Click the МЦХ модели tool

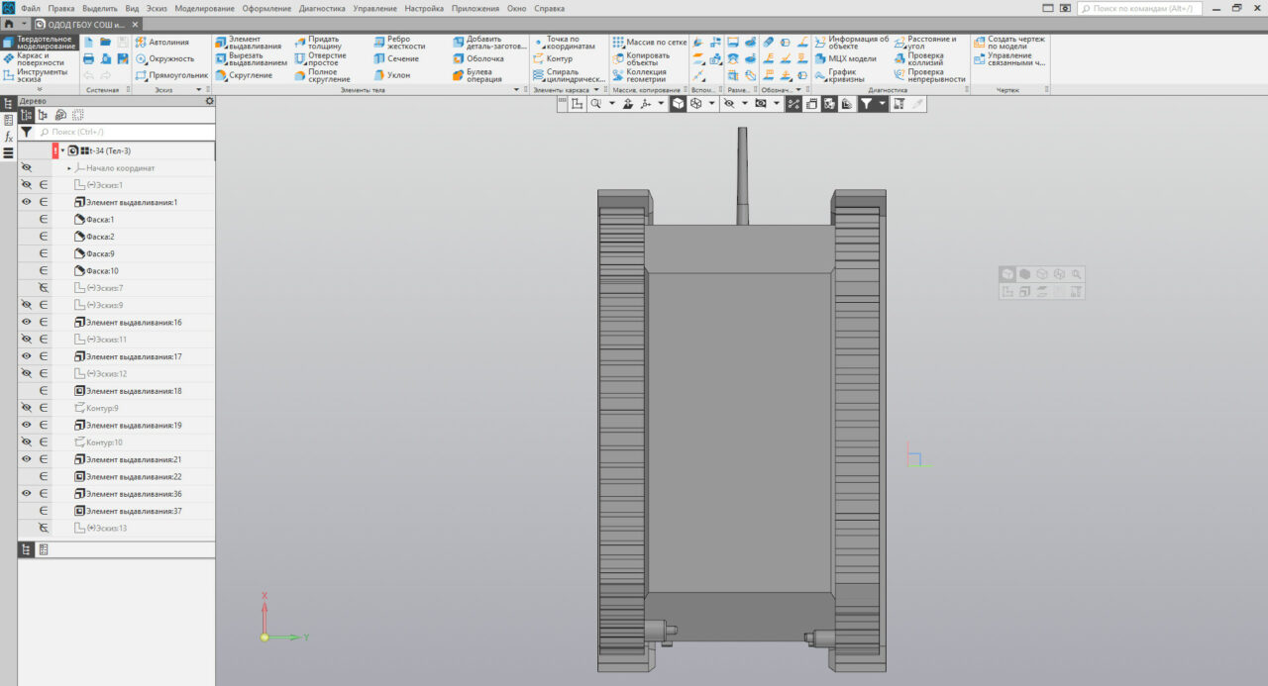(x=847, y=58)
